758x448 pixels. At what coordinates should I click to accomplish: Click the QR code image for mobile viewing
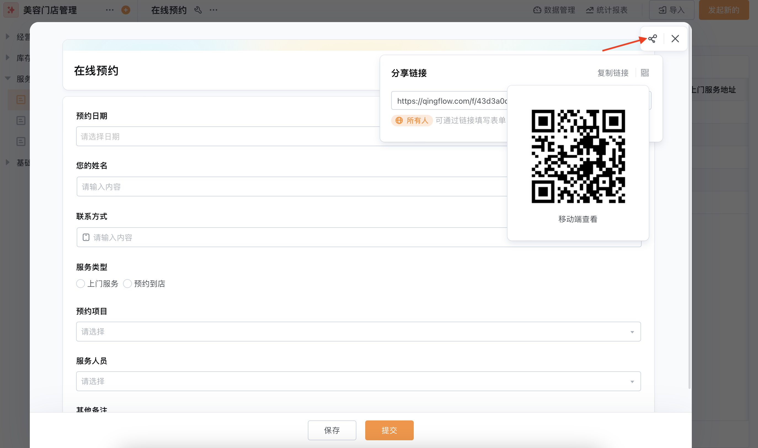578,156
